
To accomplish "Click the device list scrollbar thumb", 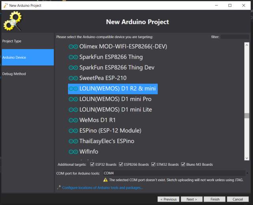I will tap(247, 115).
